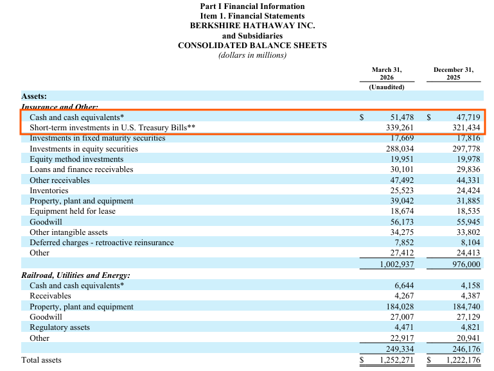Click "Short-term investments in U.S. Treasury Bills**"
This screenshot has height=371, width=494.
[112, 128]
